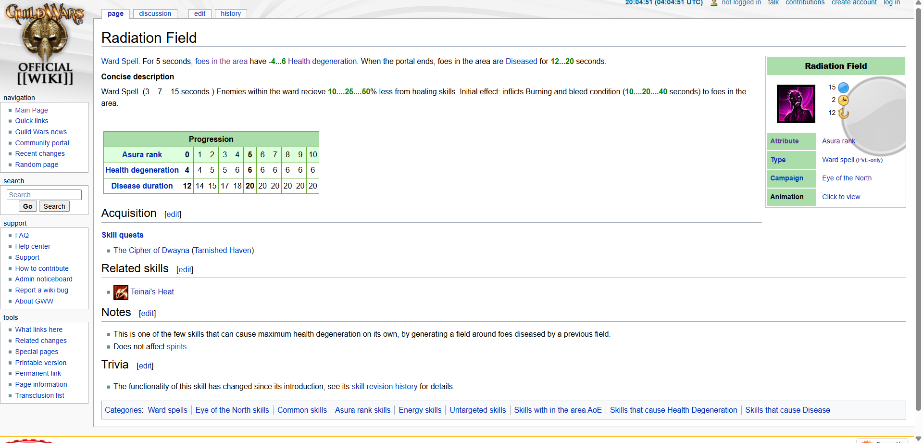Screen dimensions: 923x443
Task: Edit the Notes section
Action: [148, 313]
